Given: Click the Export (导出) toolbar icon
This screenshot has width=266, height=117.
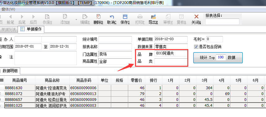Looking at the screenshot, I should click(x=153, y=17).
